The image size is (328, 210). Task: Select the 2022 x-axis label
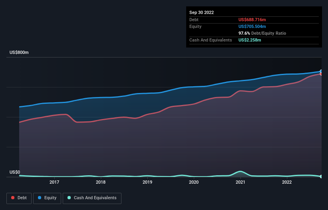(287, 182)
